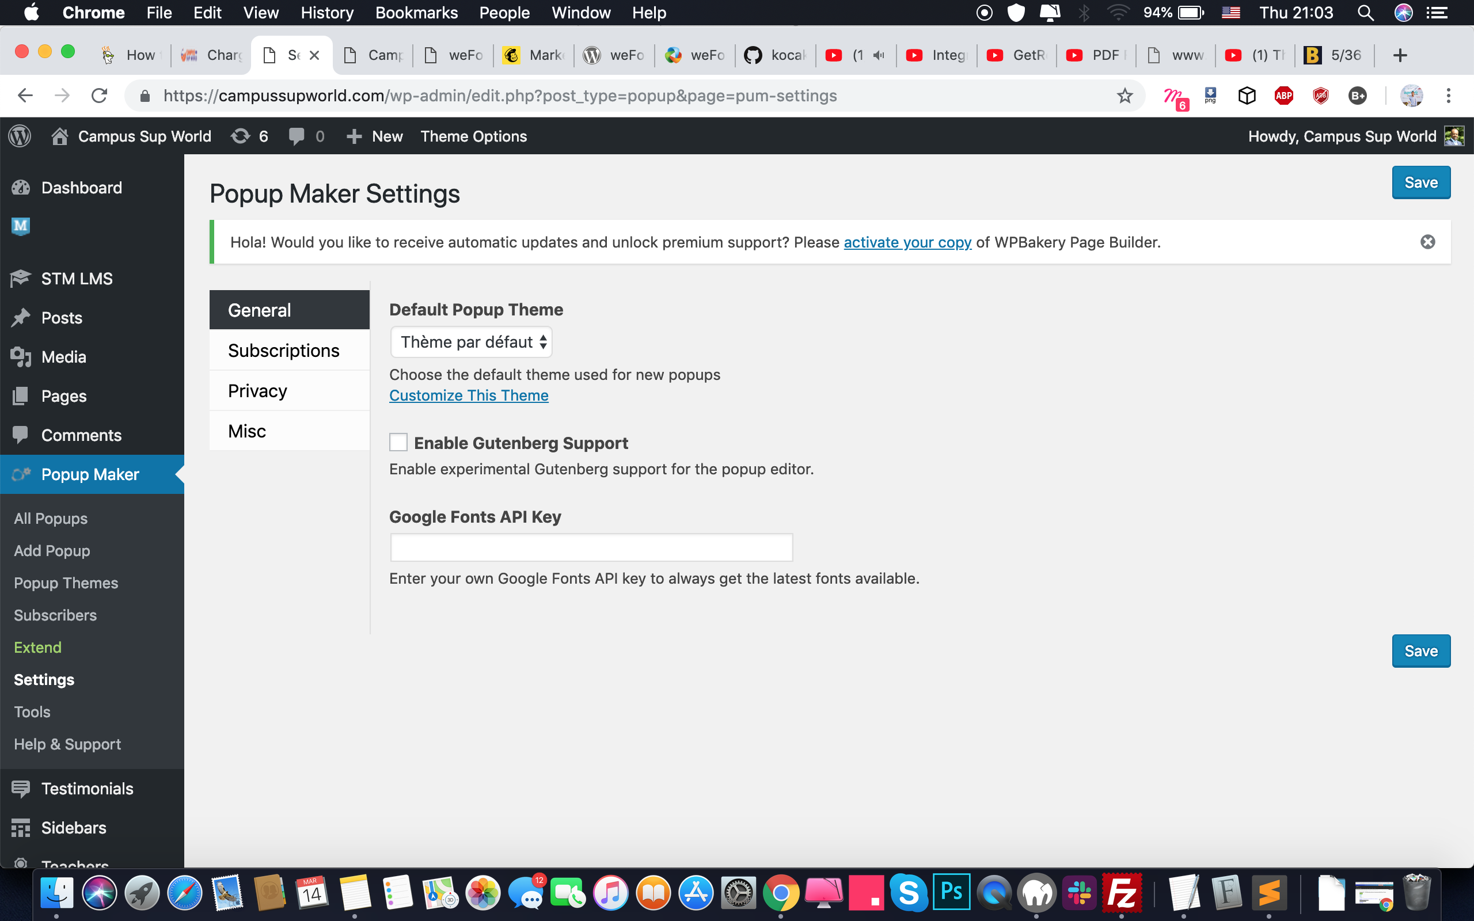Image resolution: width=1474 pixels, height=921 pixels.
Task: Open the Default Popup Theme dropdown
Action: (471, 342)
